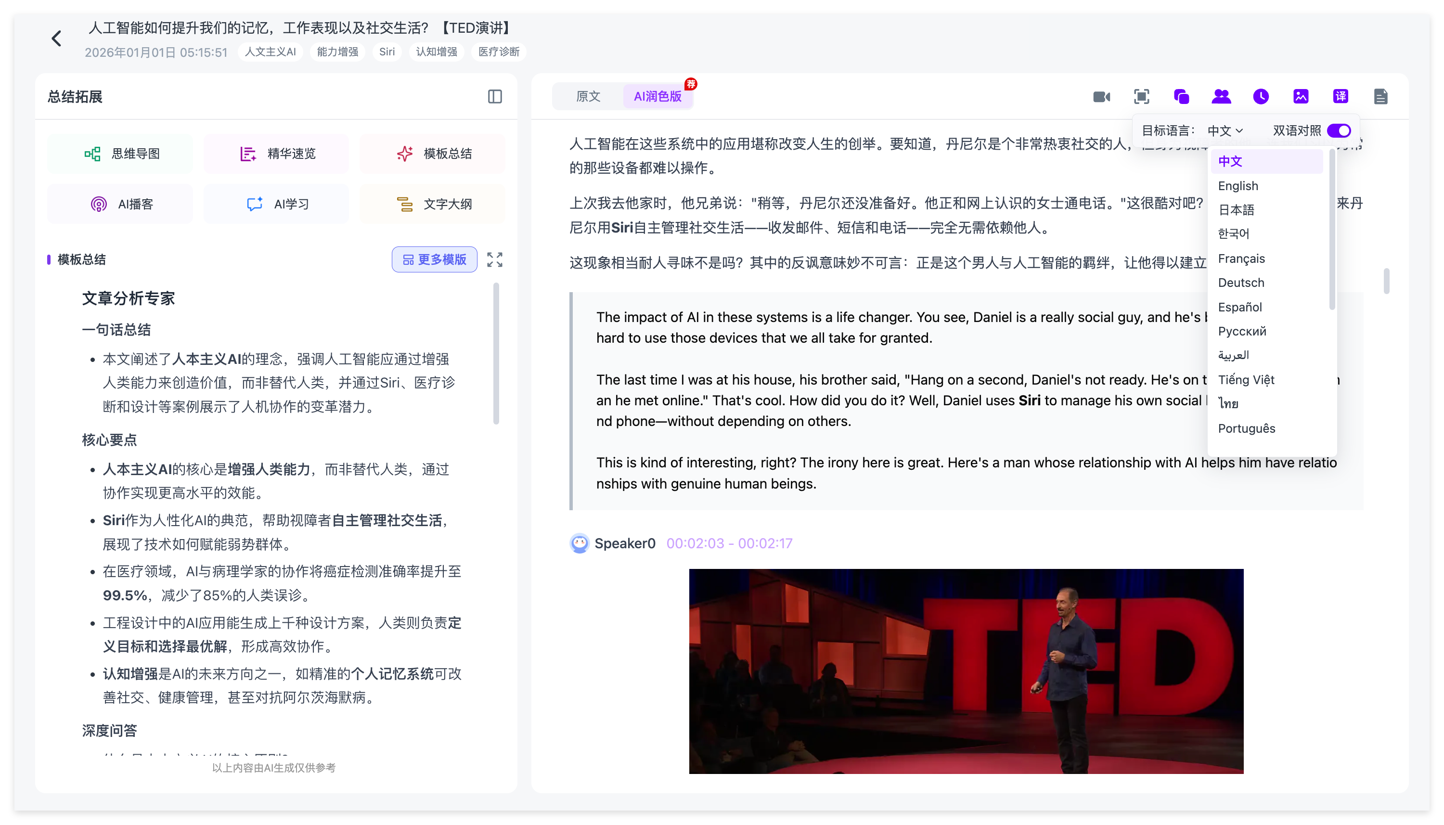Select Русский in the language list
Screen dimensions: 1444x825
[x=1267, y=332]
